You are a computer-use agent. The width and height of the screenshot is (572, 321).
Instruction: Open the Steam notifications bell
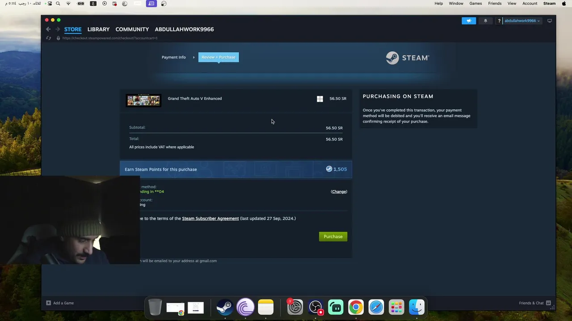point(485,21)
